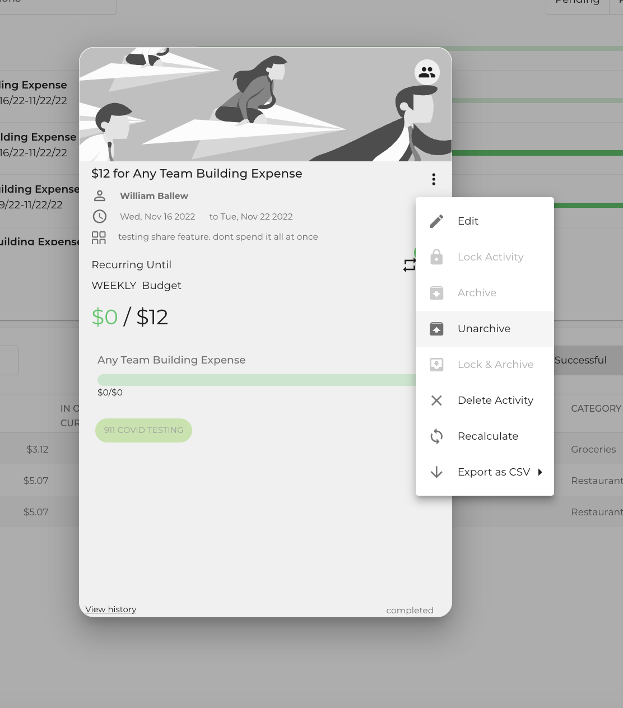The width and height of the screenshot is (623, 708).
Task: Click the clock icon beside the dates
Action: (x=99, y=216)
